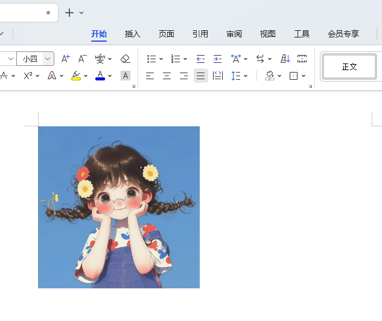Click the borders icon
The image size is (382, 321).
[x=293, y=76]
